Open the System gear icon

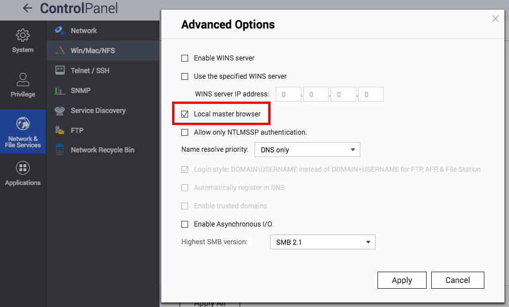coord(23,35)
